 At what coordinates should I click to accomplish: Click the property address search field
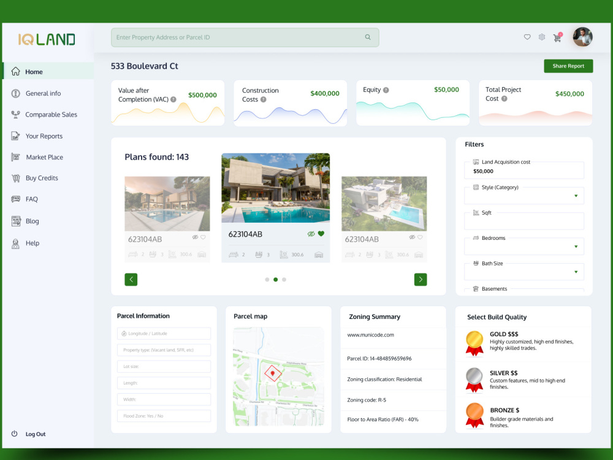(x=245, y=37)
